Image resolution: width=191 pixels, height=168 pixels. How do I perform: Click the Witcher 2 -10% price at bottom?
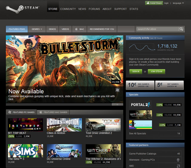coord(98,162)
